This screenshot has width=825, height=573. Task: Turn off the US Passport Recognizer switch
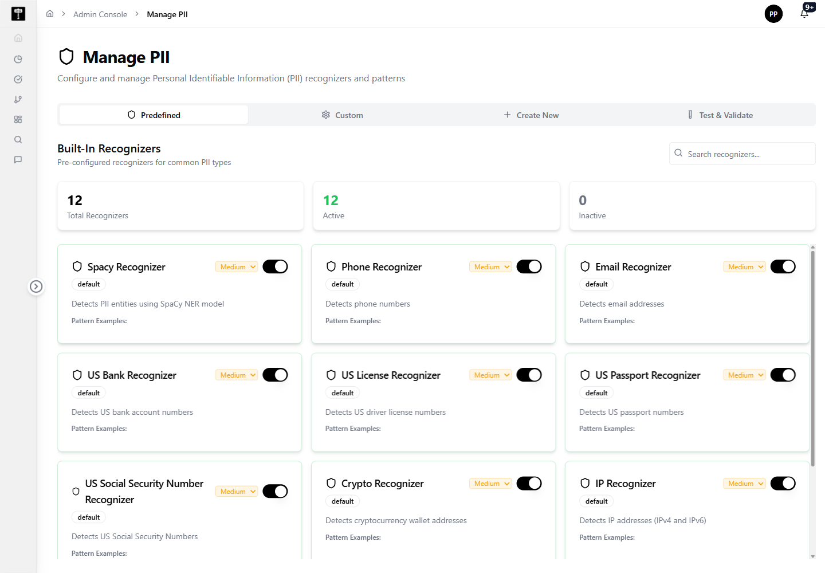[783, 375]
